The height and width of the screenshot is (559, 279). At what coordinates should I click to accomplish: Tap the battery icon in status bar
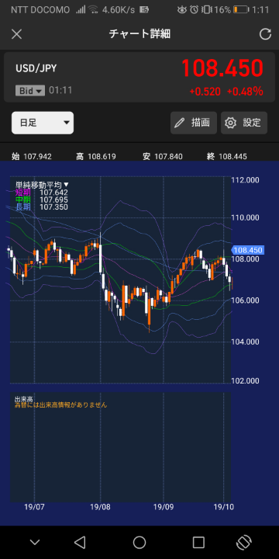tap(241, 9)
